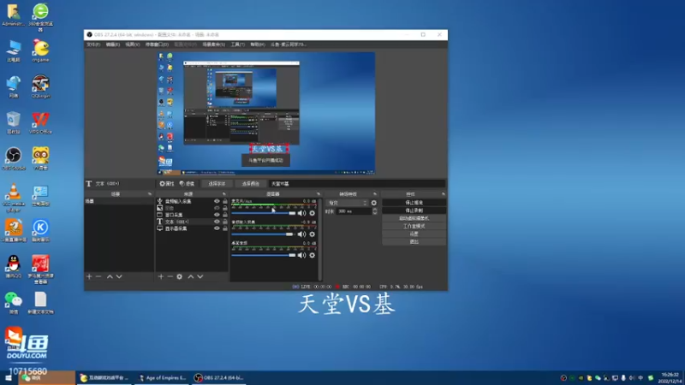The image size is (685, 385).
Task: Open the File (F) menu
Action: [x=93, y=44]
